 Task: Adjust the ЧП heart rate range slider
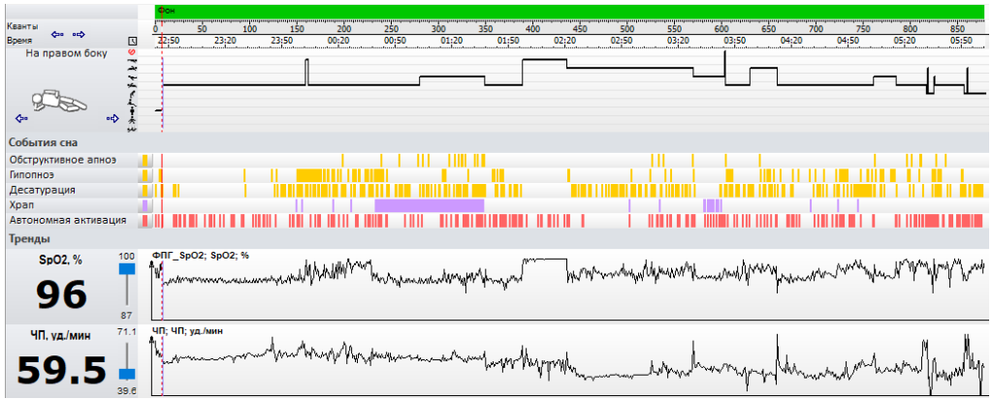coord(127,373)
